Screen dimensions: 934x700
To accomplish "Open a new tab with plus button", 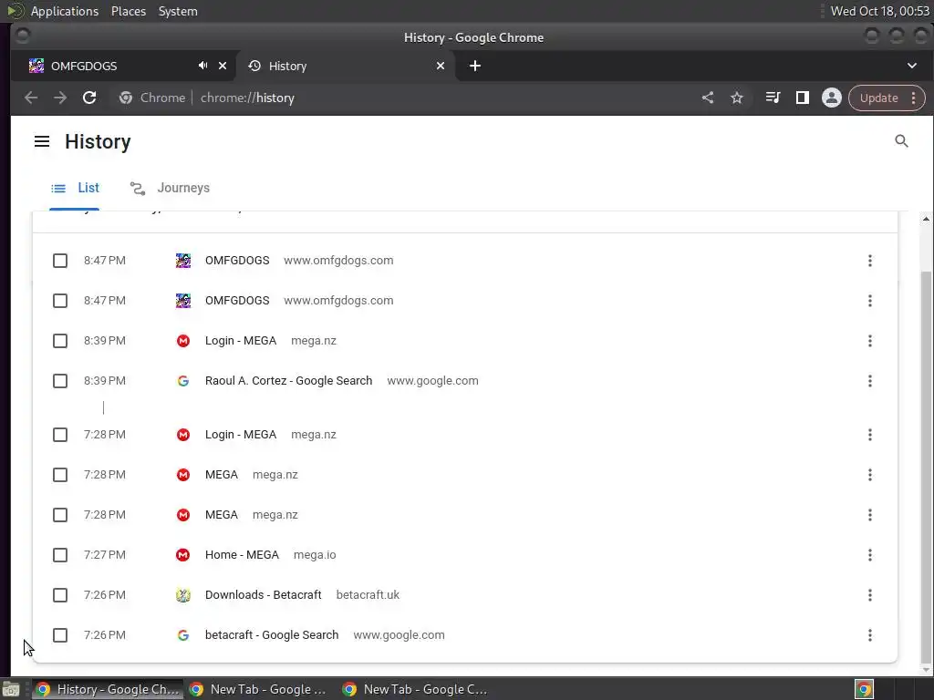I will point(474,66).
